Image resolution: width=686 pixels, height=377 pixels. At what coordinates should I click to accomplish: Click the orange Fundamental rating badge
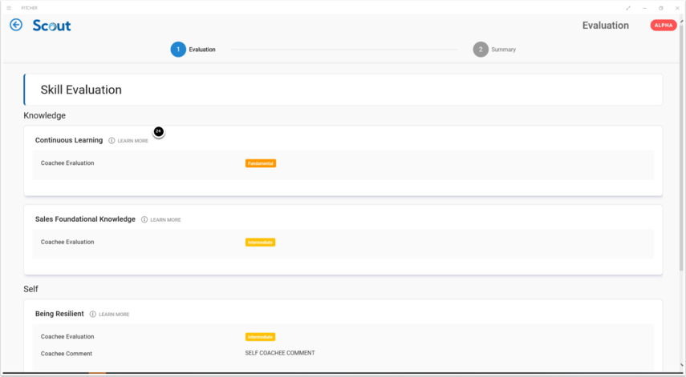click(261, 163)
